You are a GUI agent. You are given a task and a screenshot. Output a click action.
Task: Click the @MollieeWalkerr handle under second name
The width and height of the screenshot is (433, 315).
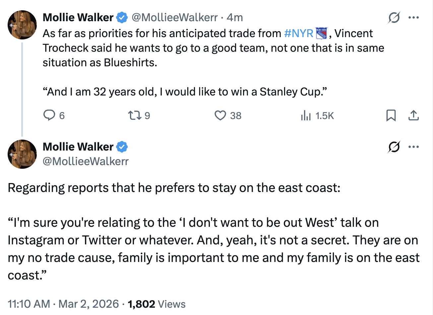point(86,161)
